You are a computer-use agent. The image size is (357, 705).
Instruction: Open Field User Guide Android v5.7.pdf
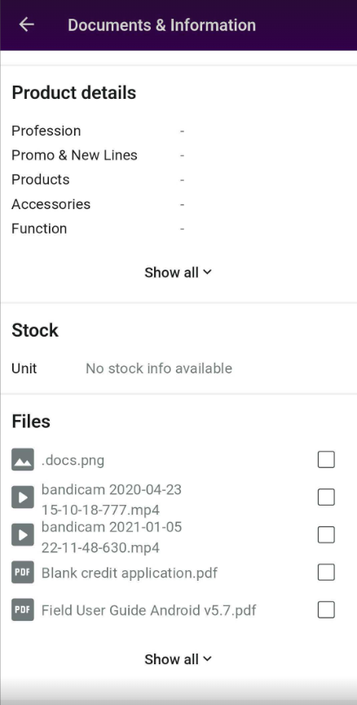click(x=149, y=610)
